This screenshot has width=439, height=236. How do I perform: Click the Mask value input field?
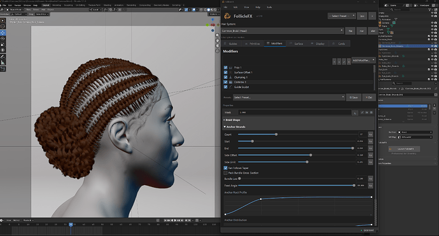coord(295,112)
